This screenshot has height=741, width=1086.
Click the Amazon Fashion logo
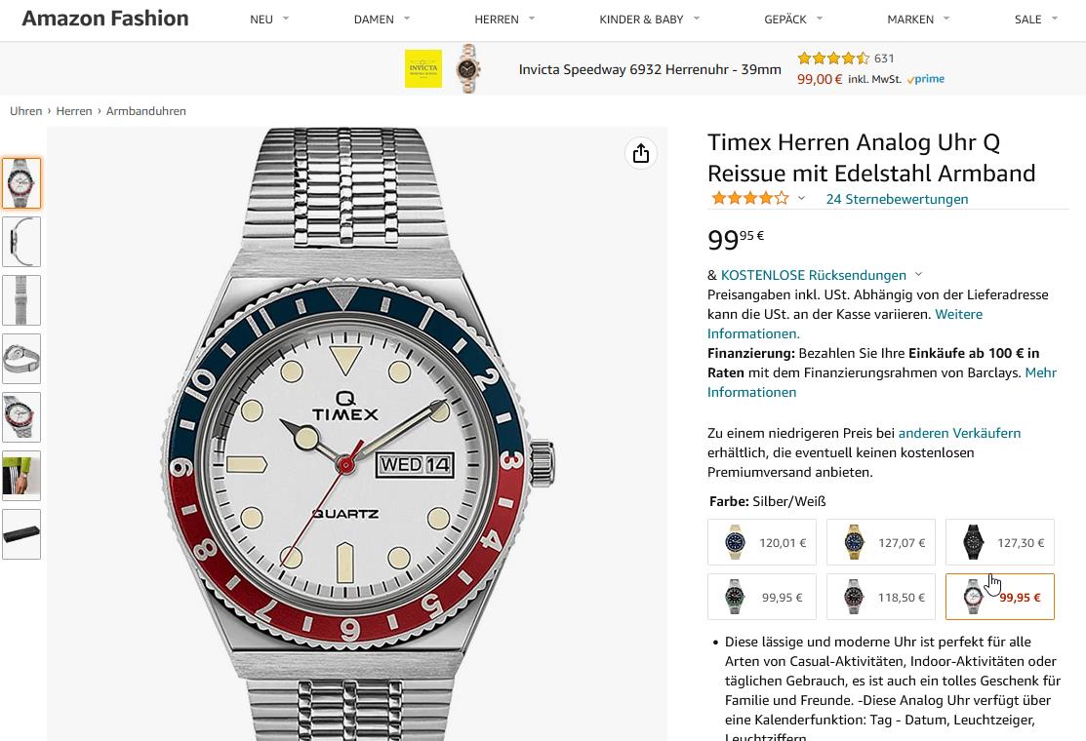(104, 19)
